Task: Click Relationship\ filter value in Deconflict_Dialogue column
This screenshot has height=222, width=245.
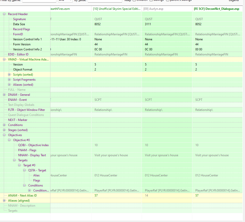Action: (204, 110)
